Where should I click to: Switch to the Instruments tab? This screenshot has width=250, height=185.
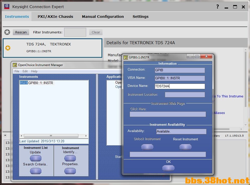pos(17,17)
